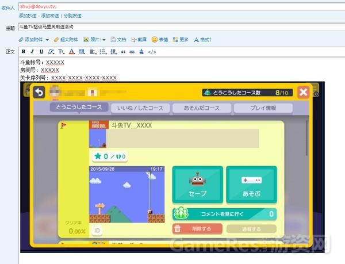Click the 关卡序列号 line in body
The width and height of the screenshot is (345, 264).
[68, 78]
